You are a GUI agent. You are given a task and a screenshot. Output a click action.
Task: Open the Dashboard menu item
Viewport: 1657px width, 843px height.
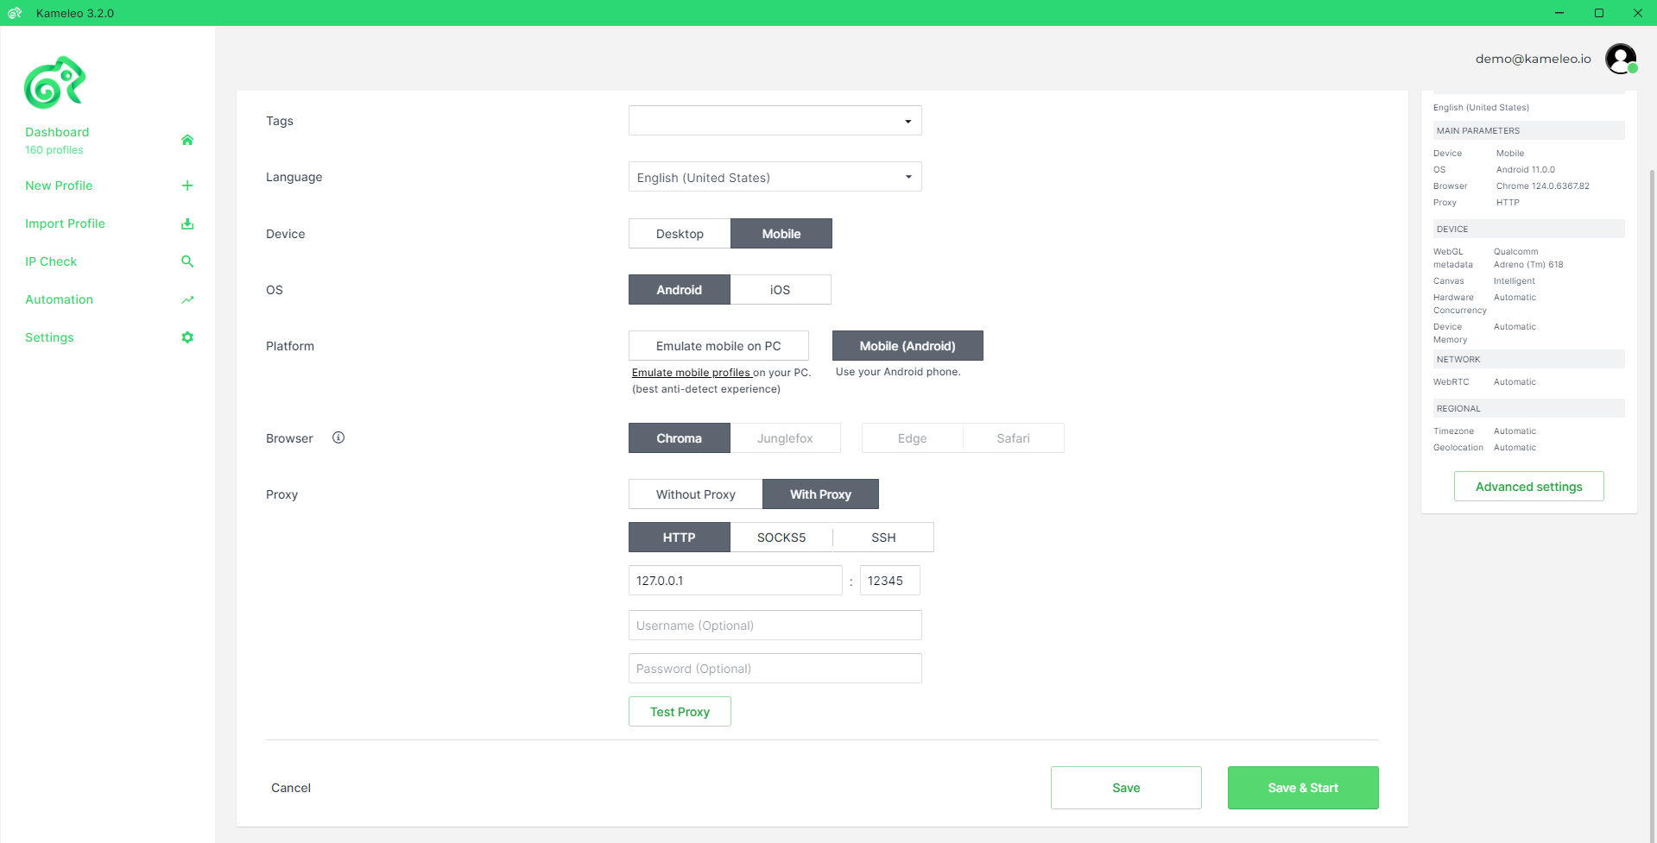[x=57, y=132]
